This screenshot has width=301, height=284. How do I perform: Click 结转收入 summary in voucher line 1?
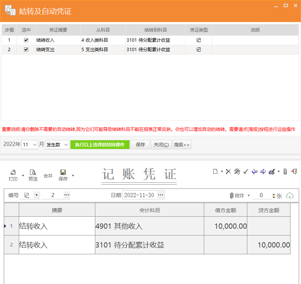57,226
